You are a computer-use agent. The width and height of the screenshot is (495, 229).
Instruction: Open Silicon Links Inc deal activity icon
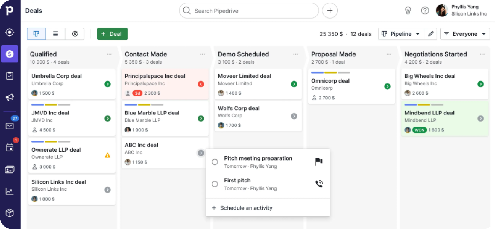click(x=107, y=190)
